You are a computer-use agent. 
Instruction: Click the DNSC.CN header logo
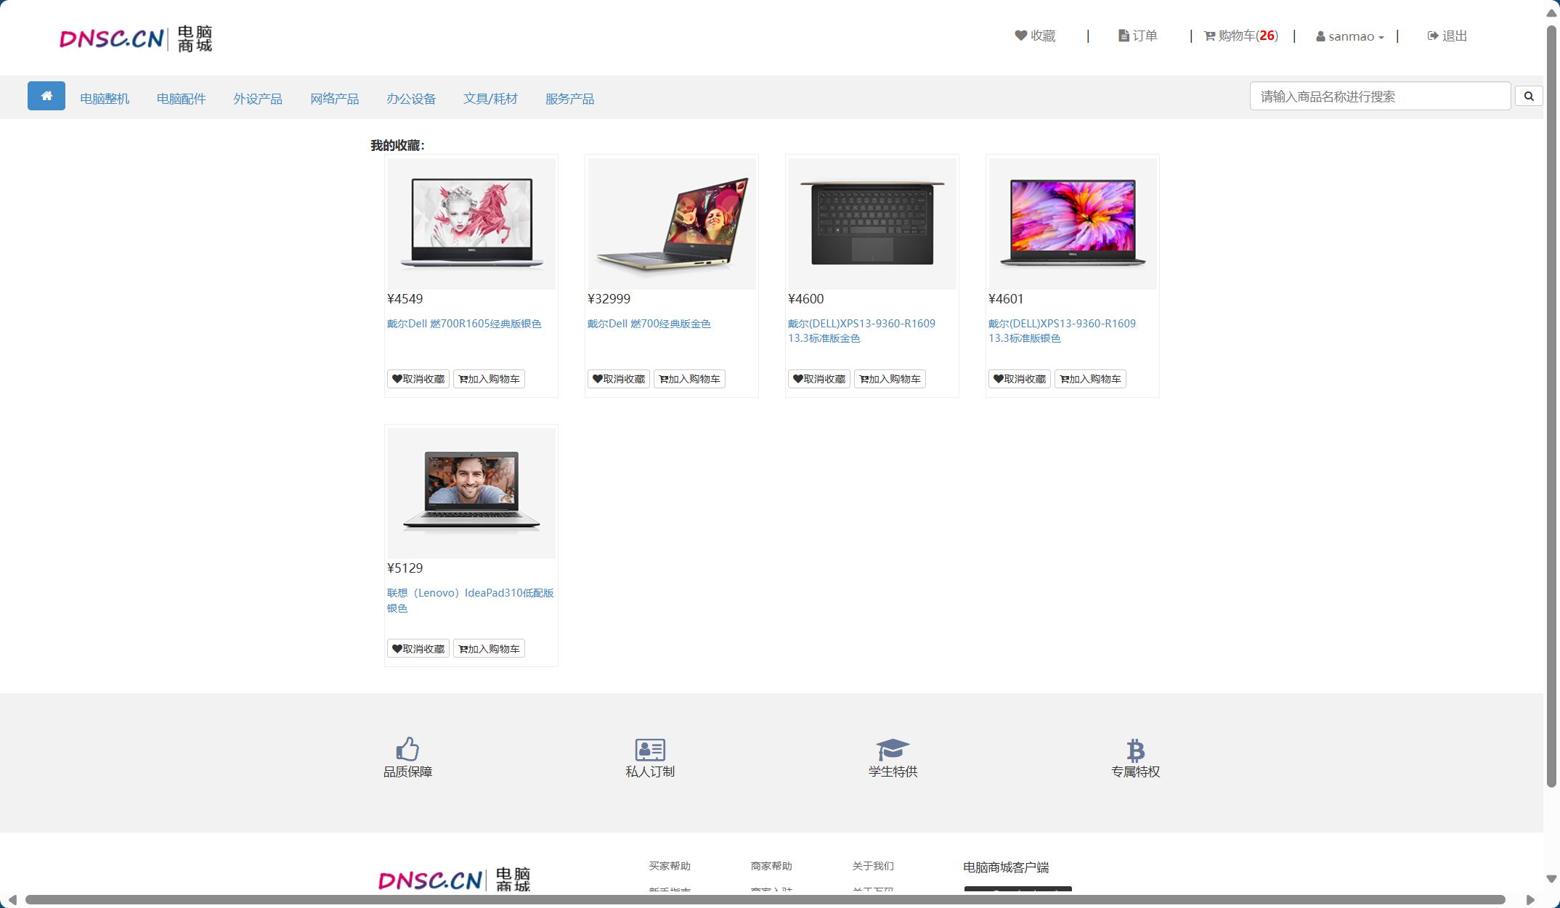click(136, 38)
